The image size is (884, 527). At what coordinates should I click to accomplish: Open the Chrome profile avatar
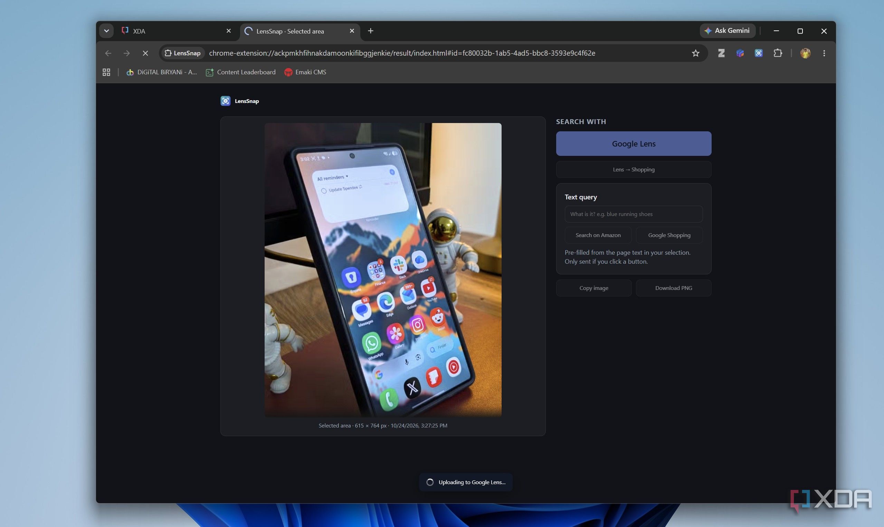point(805,53)
